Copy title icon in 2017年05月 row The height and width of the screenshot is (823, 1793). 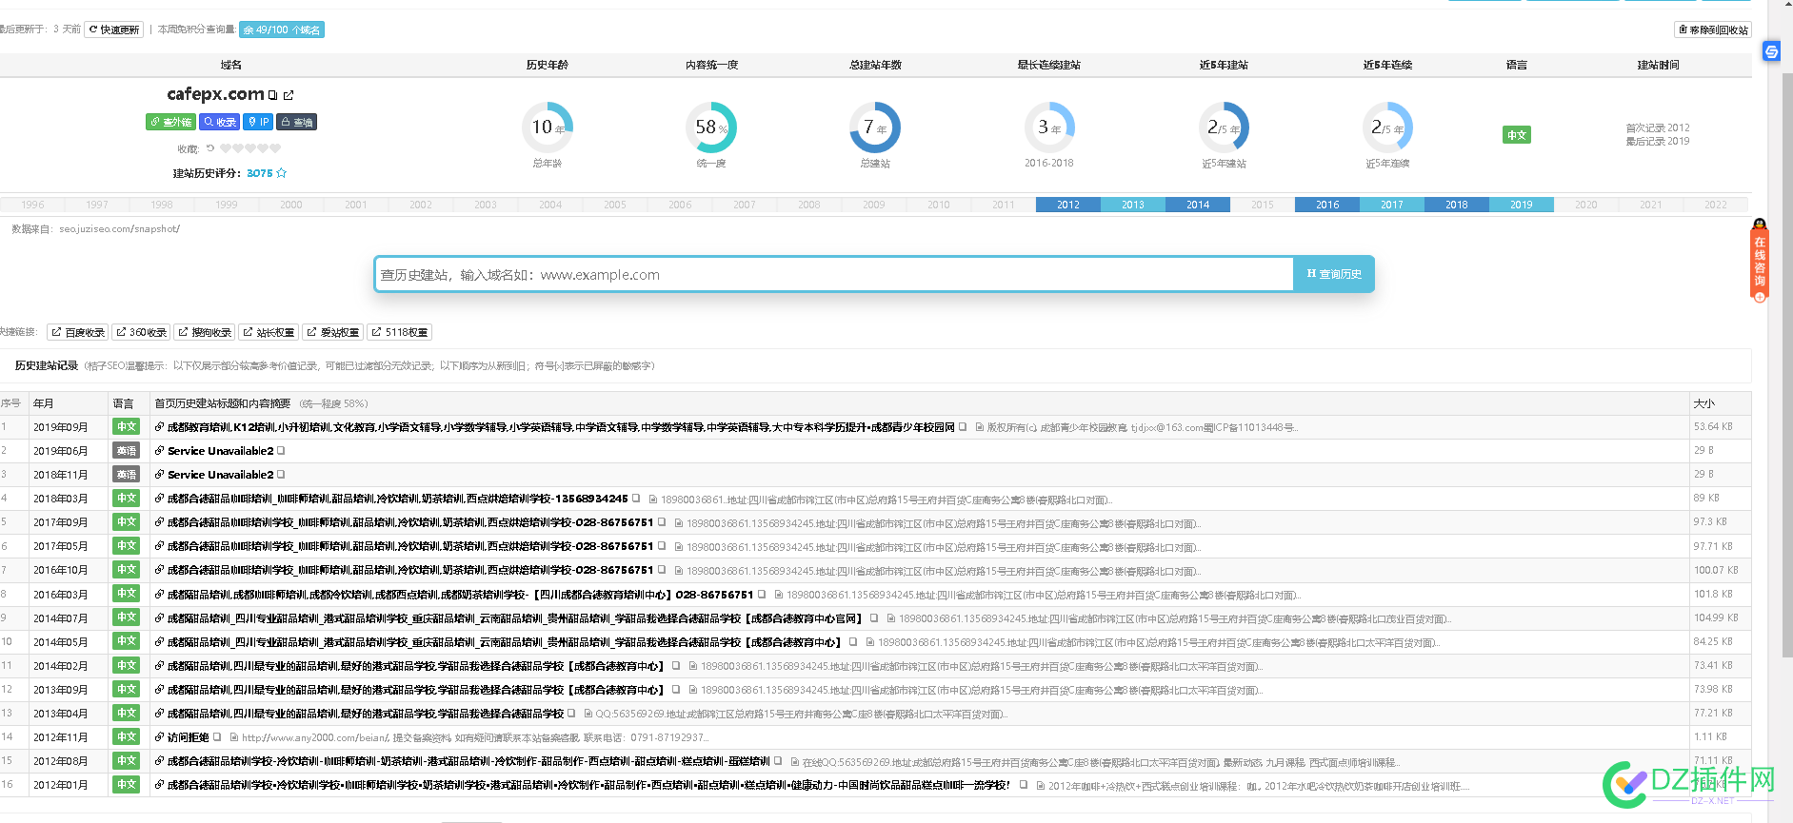pyautogui.click(x=662, y=546)
